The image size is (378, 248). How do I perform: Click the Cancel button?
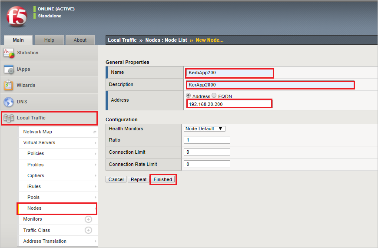point(116,179)
